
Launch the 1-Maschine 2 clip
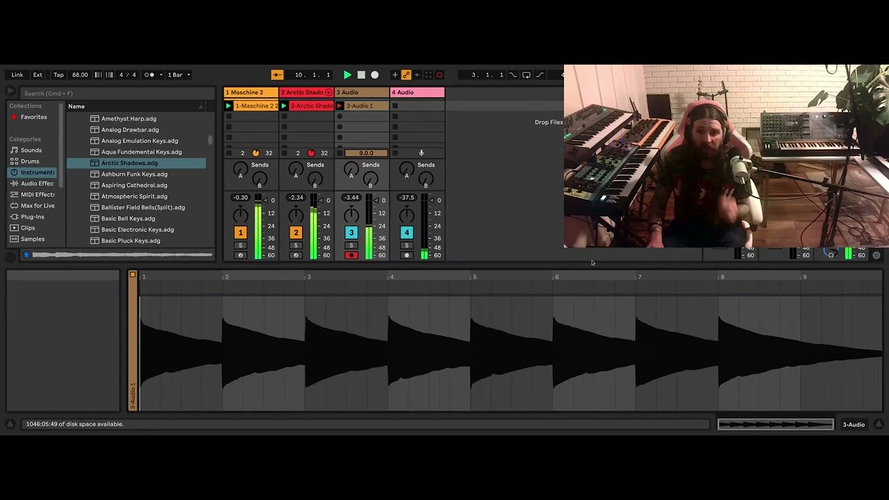(229, 106)
